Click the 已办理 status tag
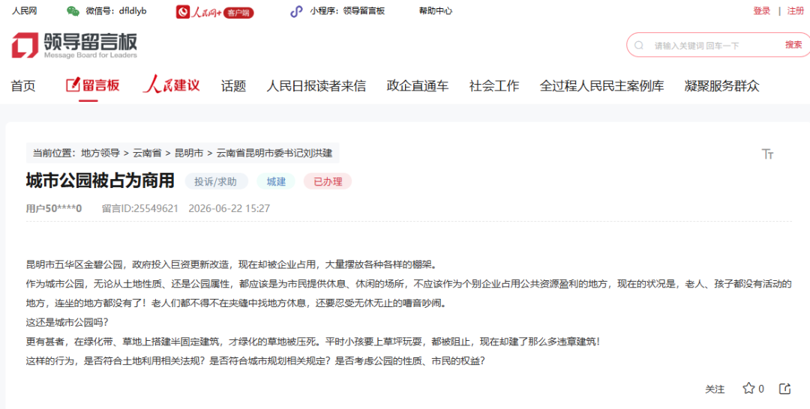 (x=328, y=181)
